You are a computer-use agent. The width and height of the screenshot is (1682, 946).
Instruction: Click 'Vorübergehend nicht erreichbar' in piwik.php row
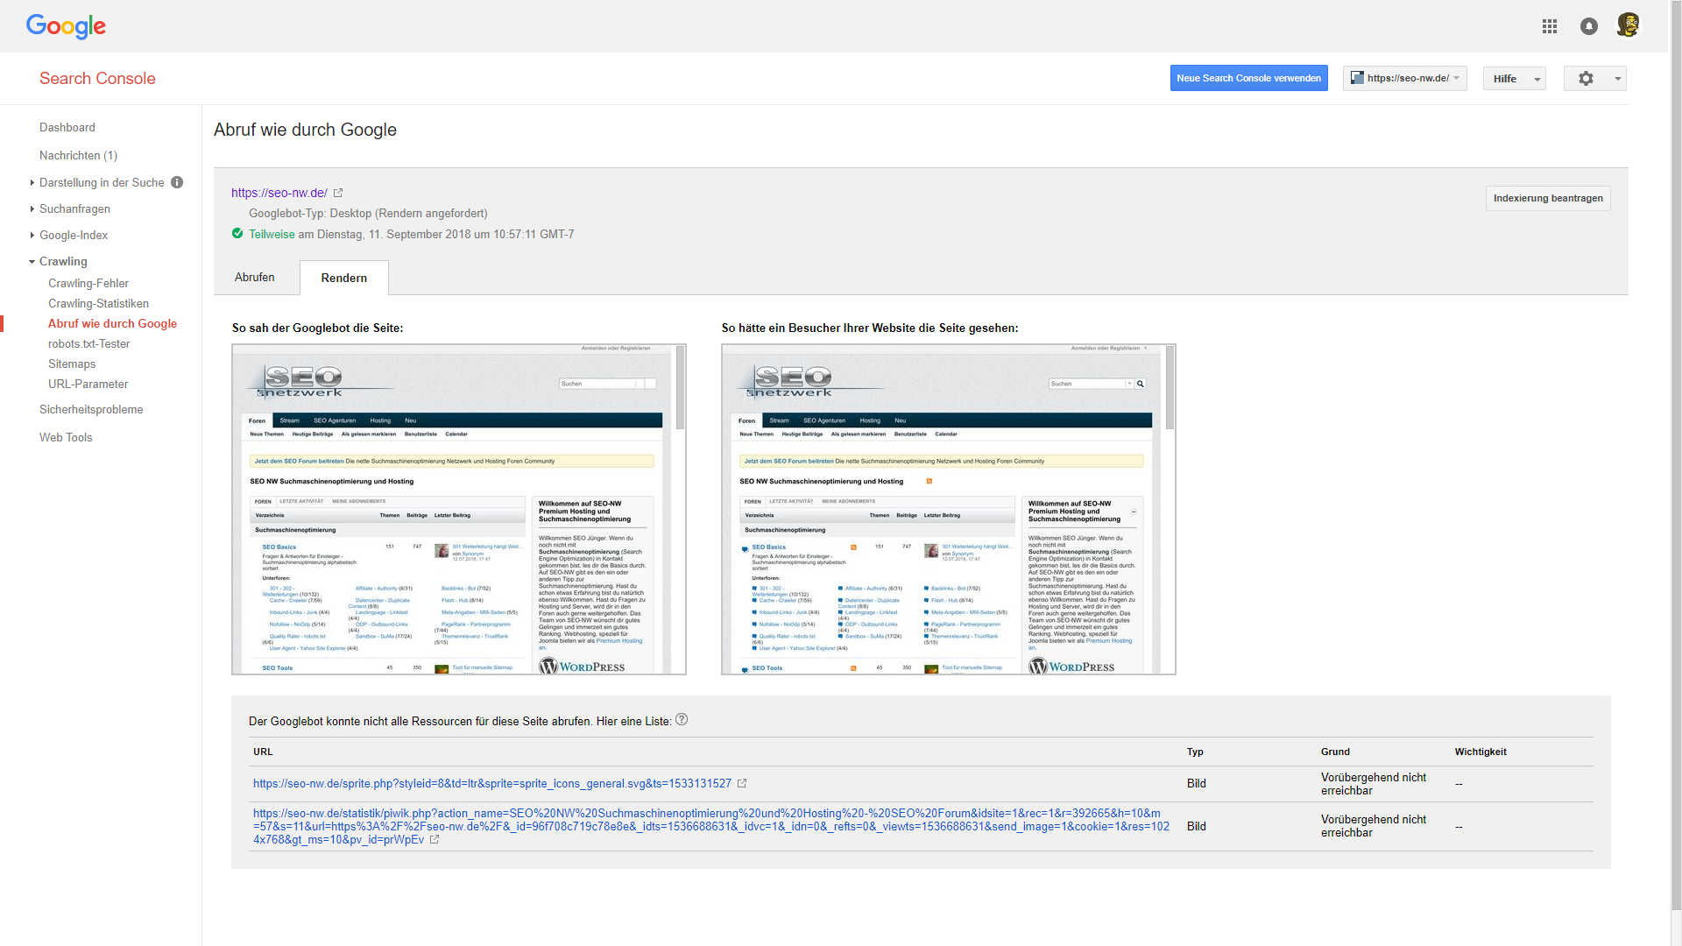coord(1374,826)
